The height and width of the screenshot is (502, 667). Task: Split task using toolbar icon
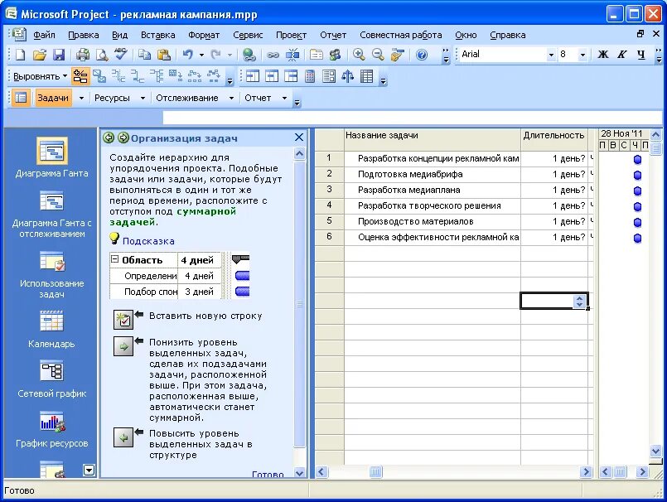pos(292,55)
